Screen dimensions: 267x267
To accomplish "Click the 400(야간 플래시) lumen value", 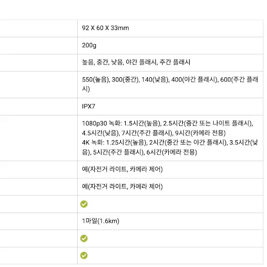I will pyautogui.click(x=195, y=80).
